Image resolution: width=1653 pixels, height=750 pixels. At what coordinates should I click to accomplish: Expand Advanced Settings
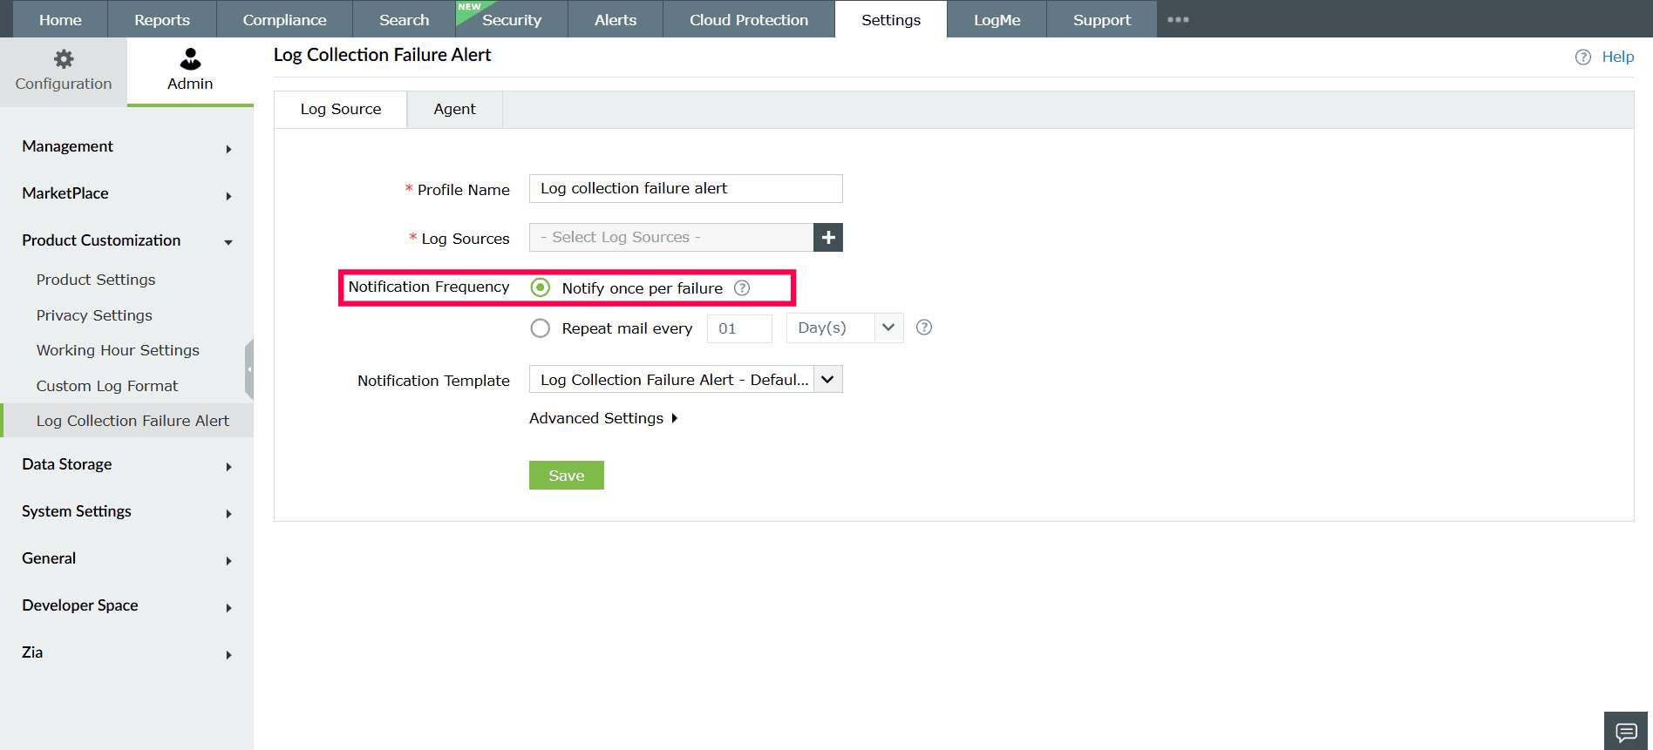[x=603, y=418]
